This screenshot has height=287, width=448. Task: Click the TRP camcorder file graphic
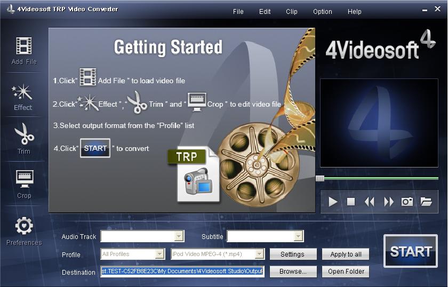point(194,174)
